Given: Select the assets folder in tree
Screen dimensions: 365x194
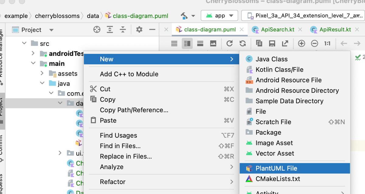Looking at the screenshot, I should point(68,73).
